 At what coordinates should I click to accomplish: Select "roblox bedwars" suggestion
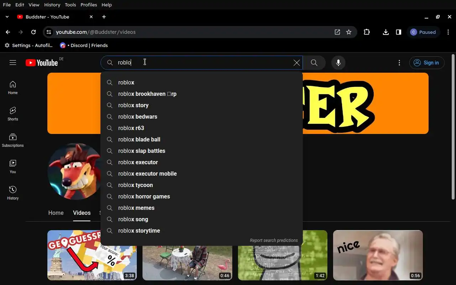202,116
